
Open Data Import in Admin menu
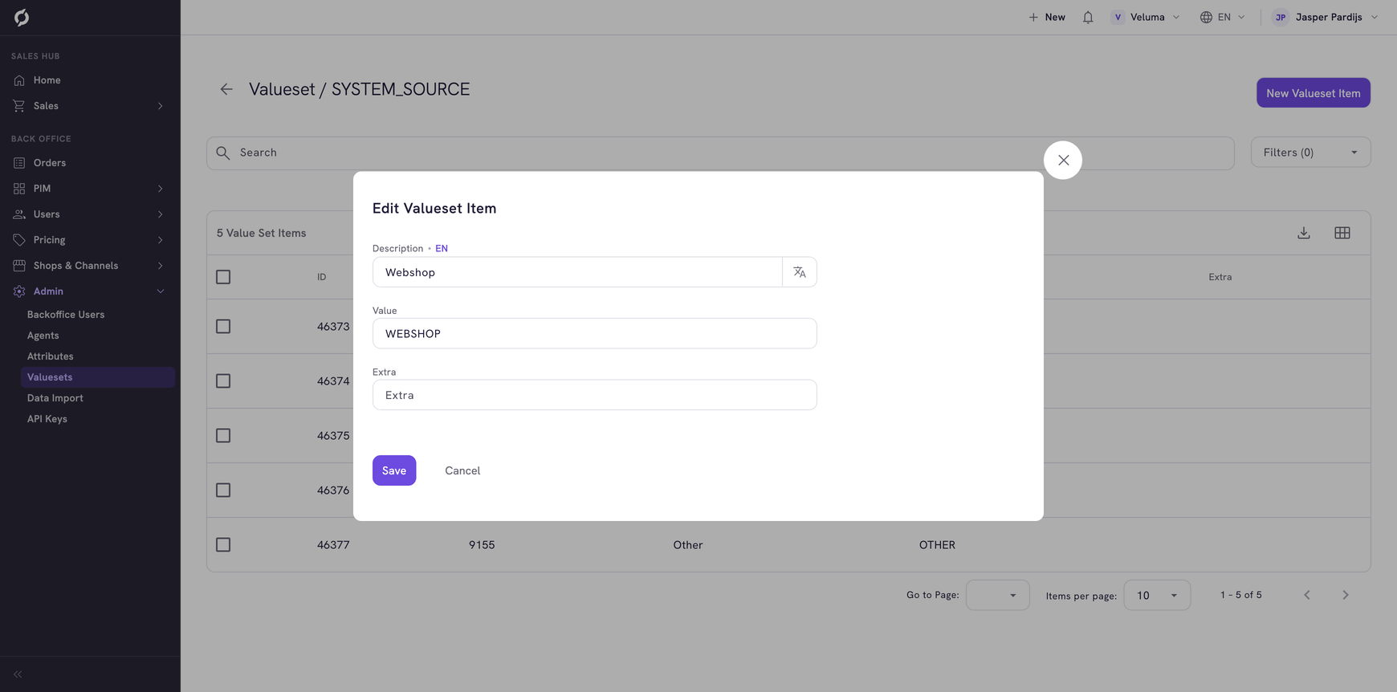pyautogui.click(x=55, y=398)
